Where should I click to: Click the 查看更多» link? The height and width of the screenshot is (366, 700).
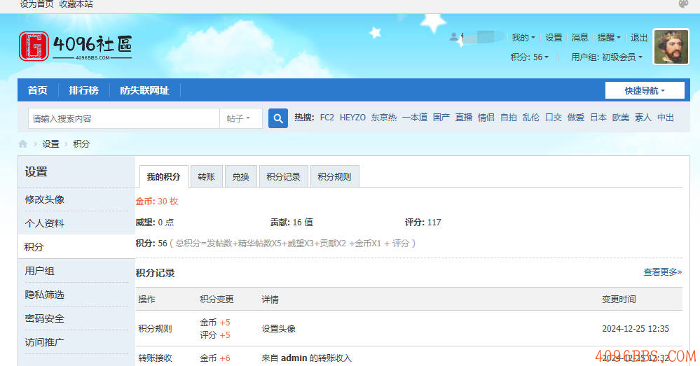662,272
